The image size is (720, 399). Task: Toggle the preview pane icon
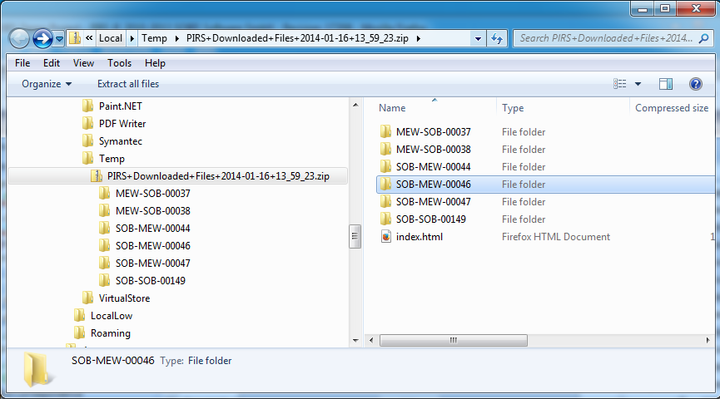[x=666, y=84]
